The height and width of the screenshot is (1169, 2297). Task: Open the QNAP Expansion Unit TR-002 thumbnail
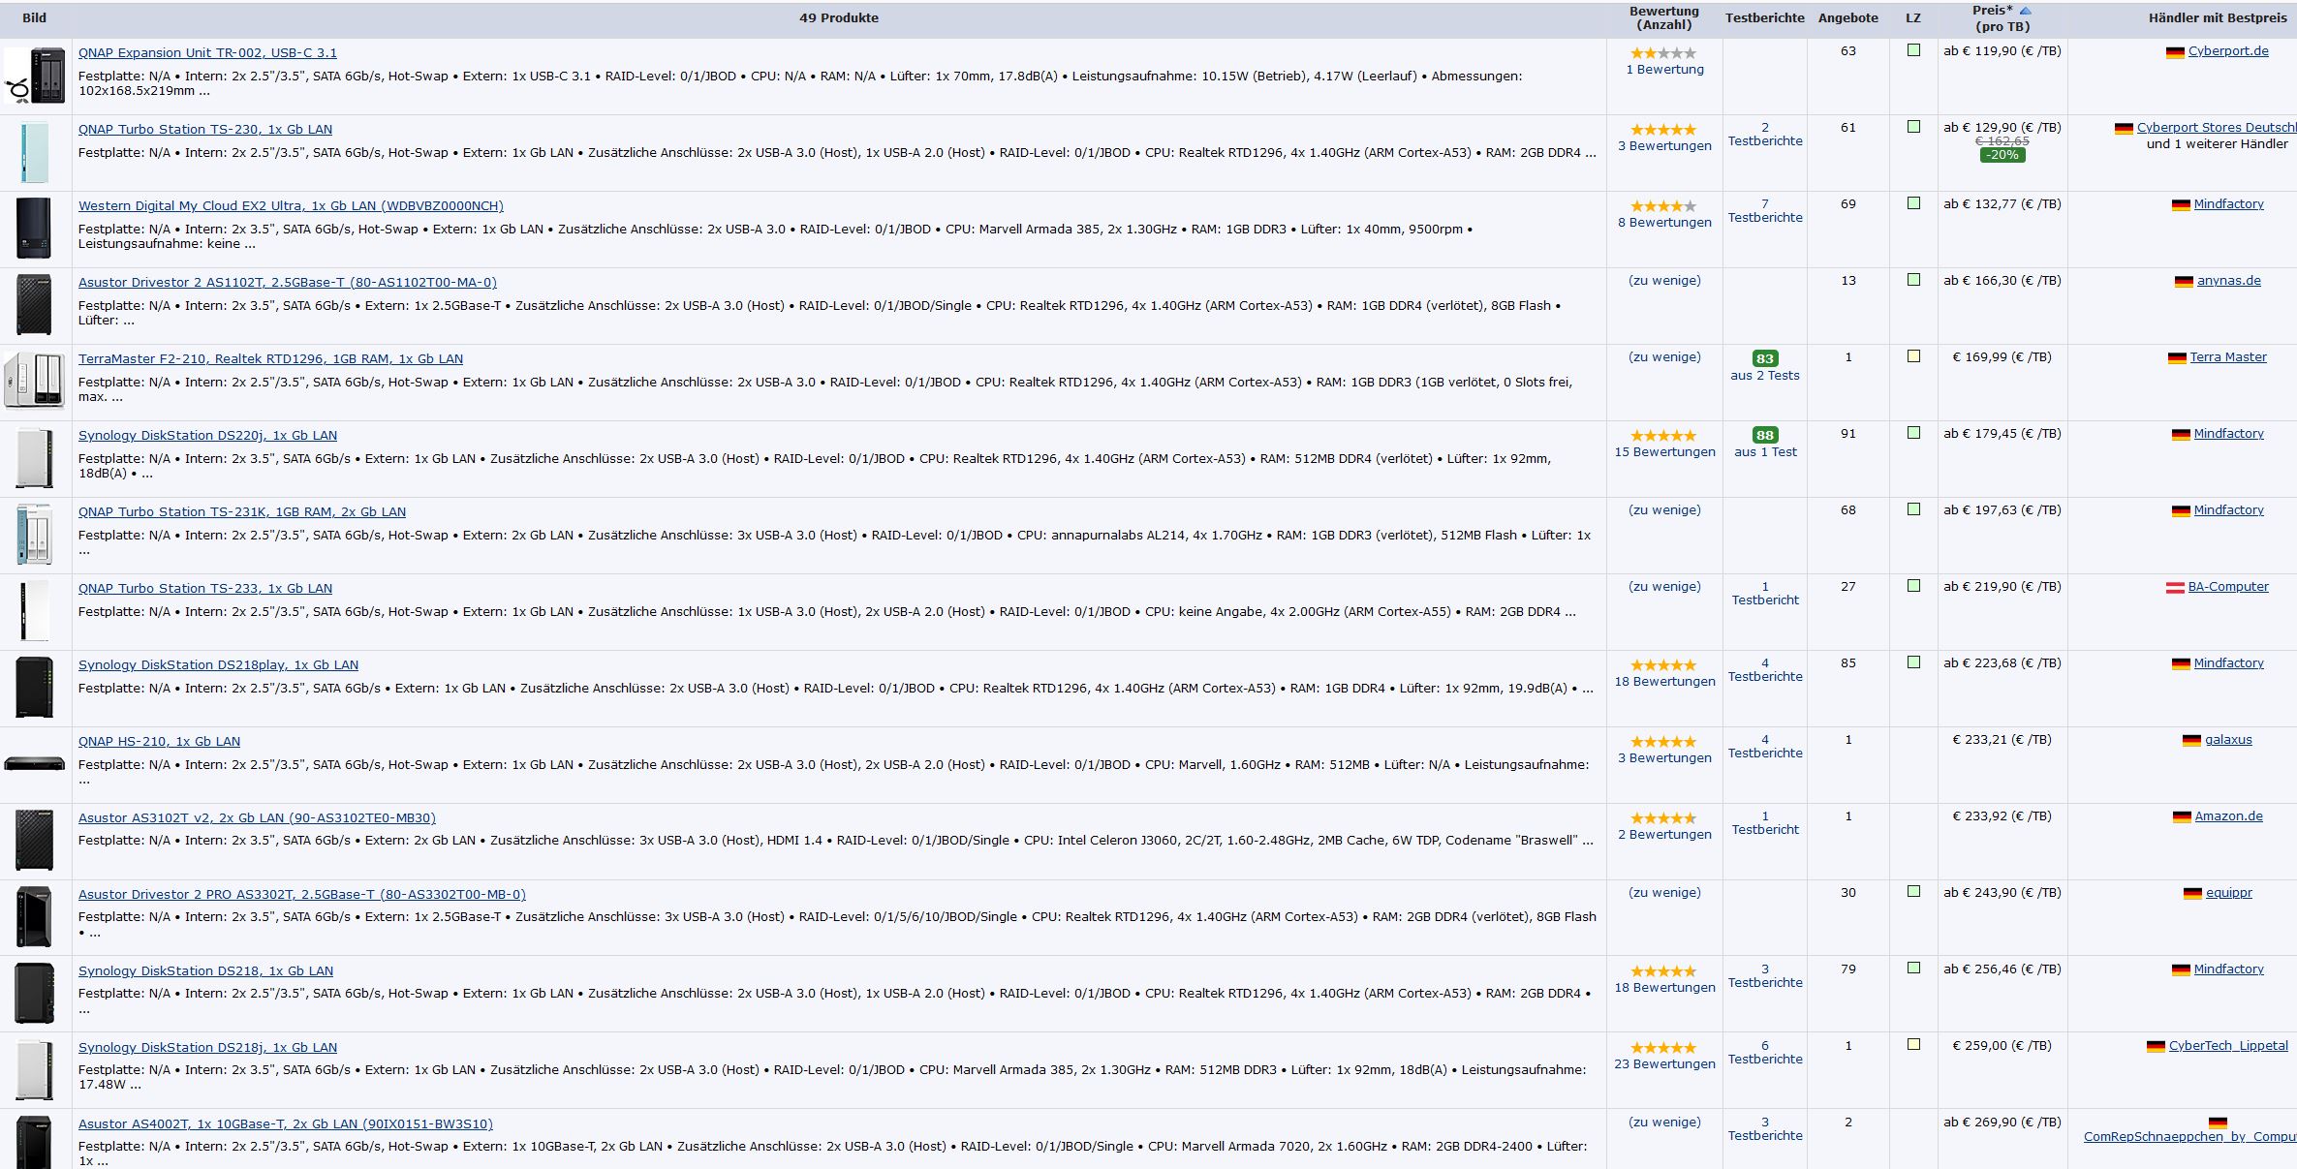(35, 76)
